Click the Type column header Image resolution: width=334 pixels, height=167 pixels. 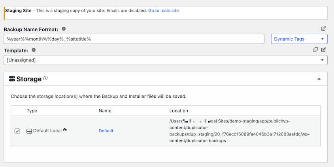coord(32,111)
